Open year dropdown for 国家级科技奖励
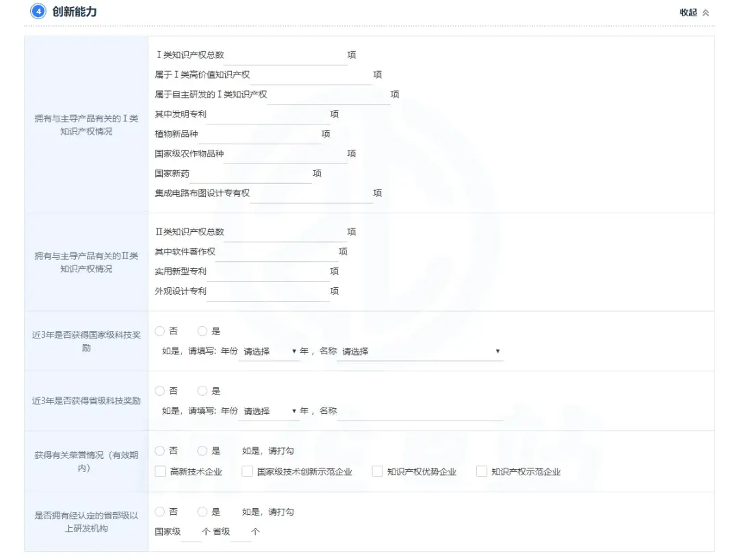Screen dimensions: 739x558 point(269,351)
